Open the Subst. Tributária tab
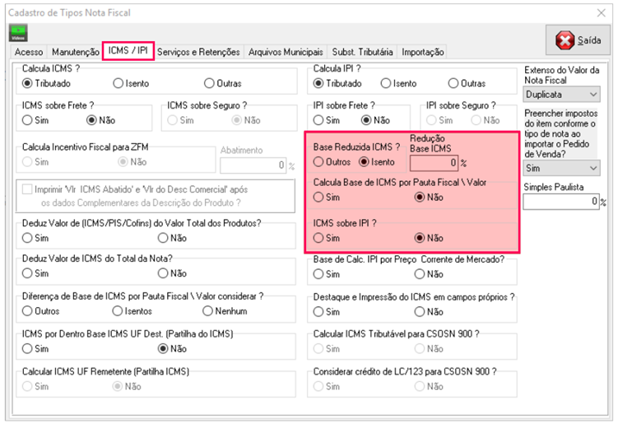The height and width of the screenshot is (428, 618). [363, 52]
